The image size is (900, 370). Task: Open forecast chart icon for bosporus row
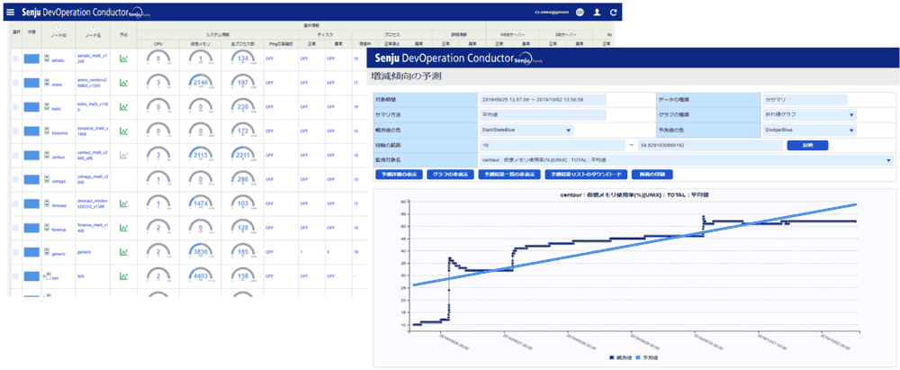click(x=123, y=131)
